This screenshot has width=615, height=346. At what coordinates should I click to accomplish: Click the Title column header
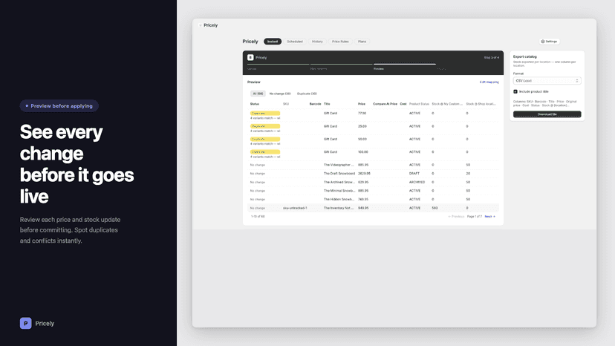[327, 104]
